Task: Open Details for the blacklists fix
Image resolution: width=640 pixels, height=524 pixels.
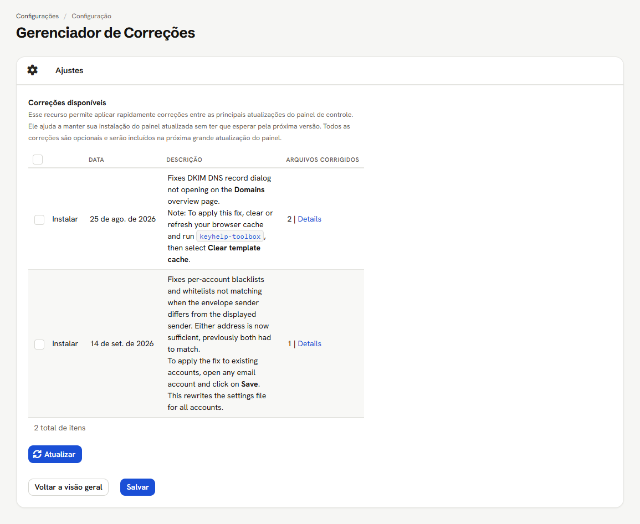Action: tap(309, 343)
